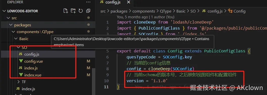The width and height of the screenshot is (267, 95).
Task: Select Config class symbol in breadcrumb
Action: point(239,11)
